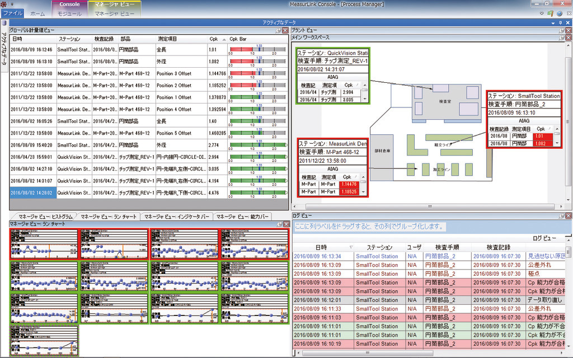
Task: Switch to the モジュール ribbon tab
Action: tap(69, 13)
